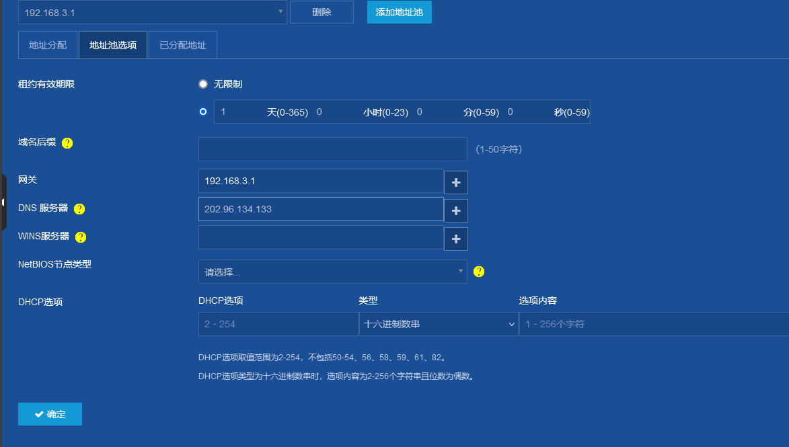
Task: Click the DNS field showing 202.96.134.133
Action: click(x=321, y=209)
